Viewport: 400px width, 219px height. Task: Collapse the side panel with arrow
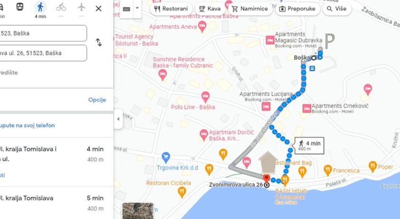[x=118, y=119]
